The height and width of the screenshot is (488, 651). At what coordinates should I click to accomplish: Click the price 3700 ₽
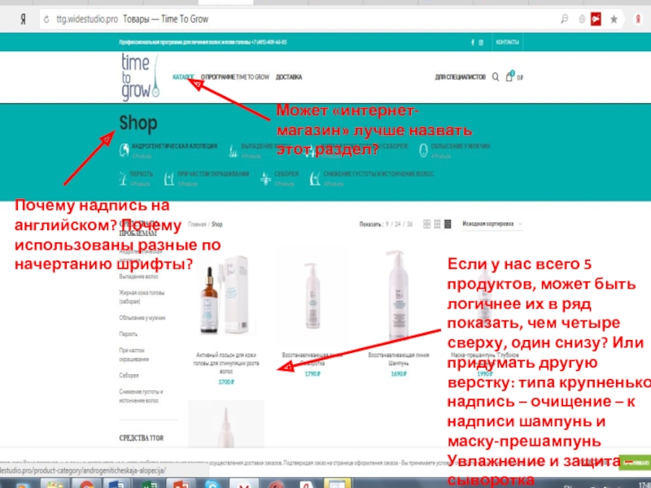point(226,382)
